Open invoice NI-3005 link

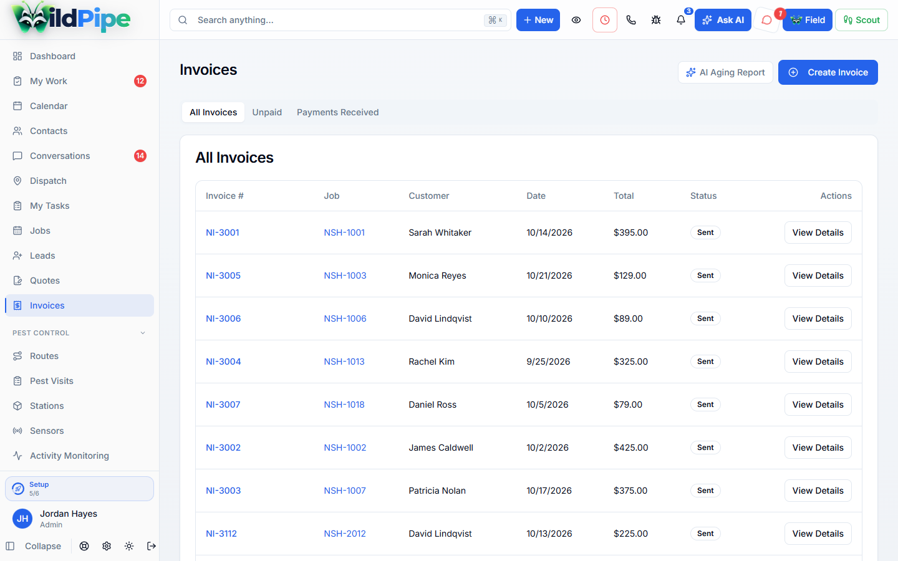(223, 276)
